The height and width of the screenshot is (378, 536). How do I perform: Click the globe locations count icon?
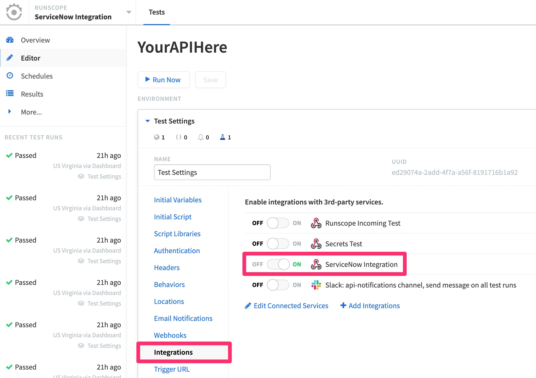[x=157, y=137]
